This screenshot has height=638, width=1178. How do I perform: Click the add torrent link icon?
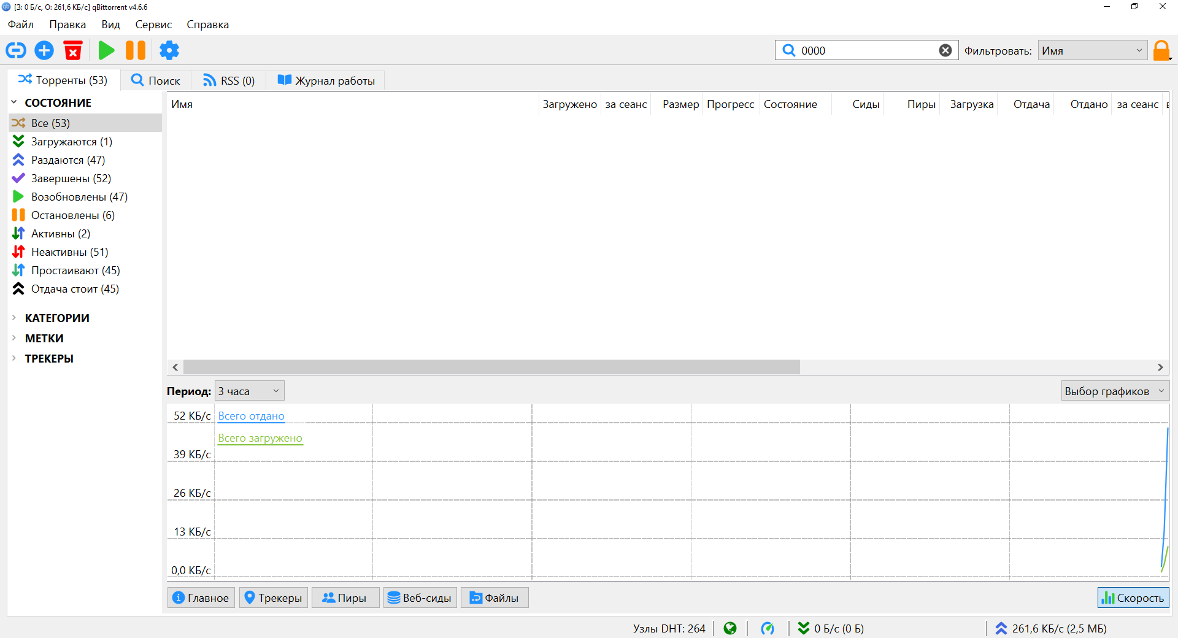pyautogui.click(x=16, y=50)
